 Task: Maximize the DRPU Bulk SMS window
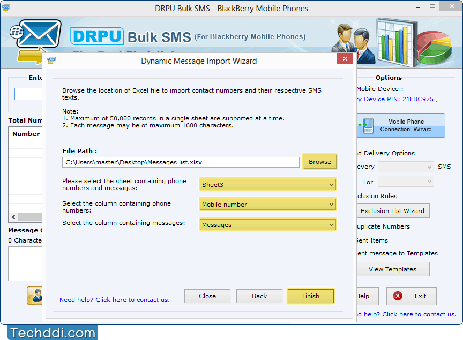[x=432, y=6]
